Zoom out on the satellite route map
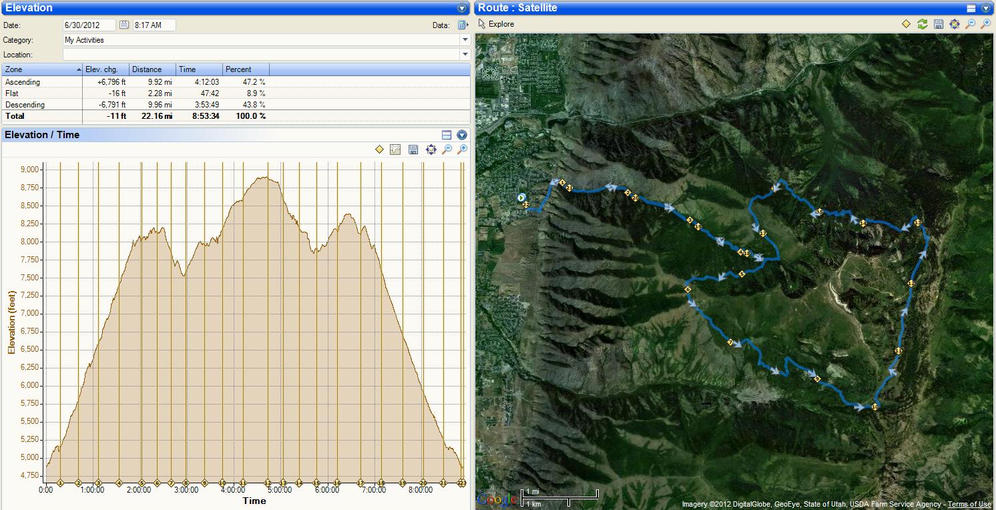Screen dimensions: 996x510 pos(970,24)
